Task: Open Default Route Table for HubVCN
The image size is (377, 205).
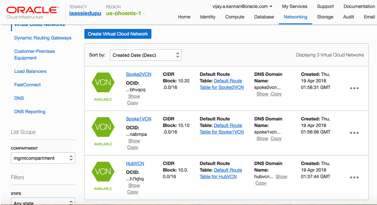Action: tap(221, 173)
